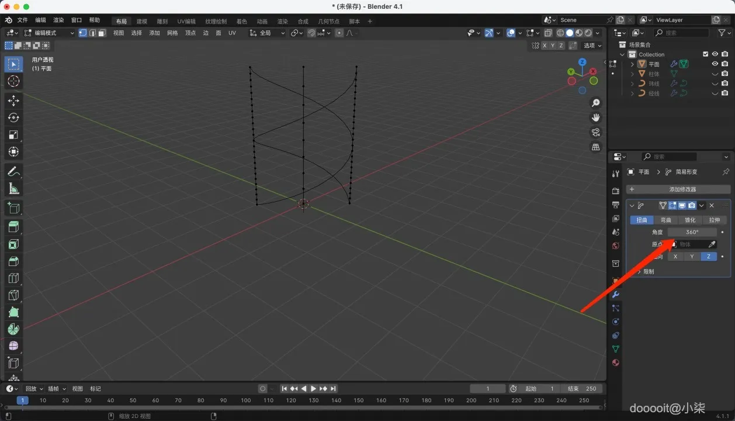Toggle X-ray display in viewport header

547,33
